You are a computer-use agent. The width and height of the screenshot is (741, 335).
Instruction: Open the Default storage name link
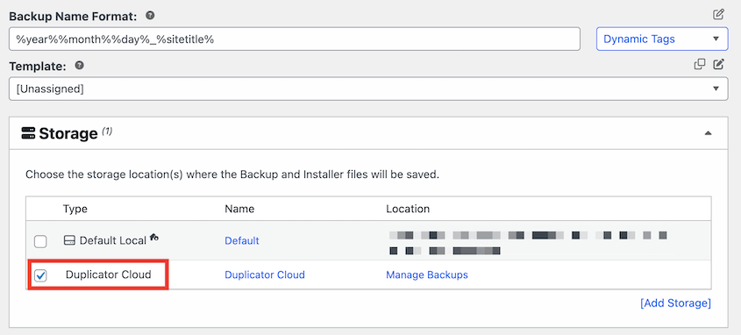click(242, 240)
